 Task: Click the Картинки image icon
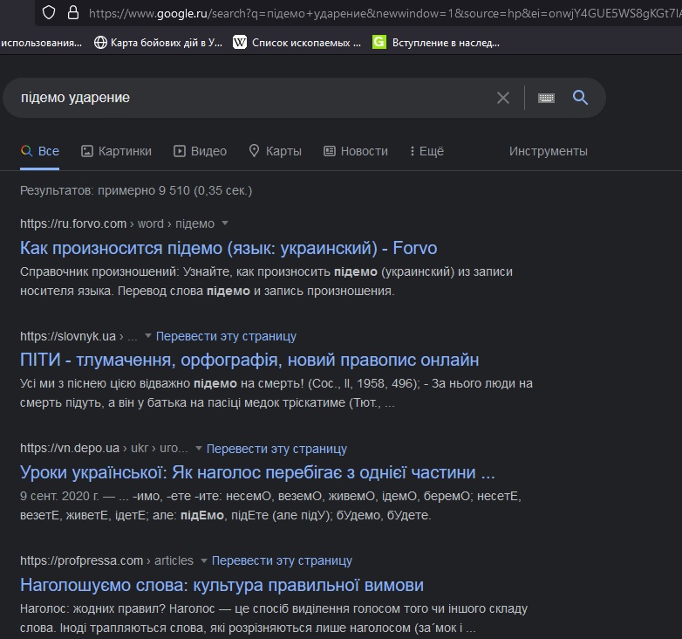pyautogui.click(x=87, y=151)
